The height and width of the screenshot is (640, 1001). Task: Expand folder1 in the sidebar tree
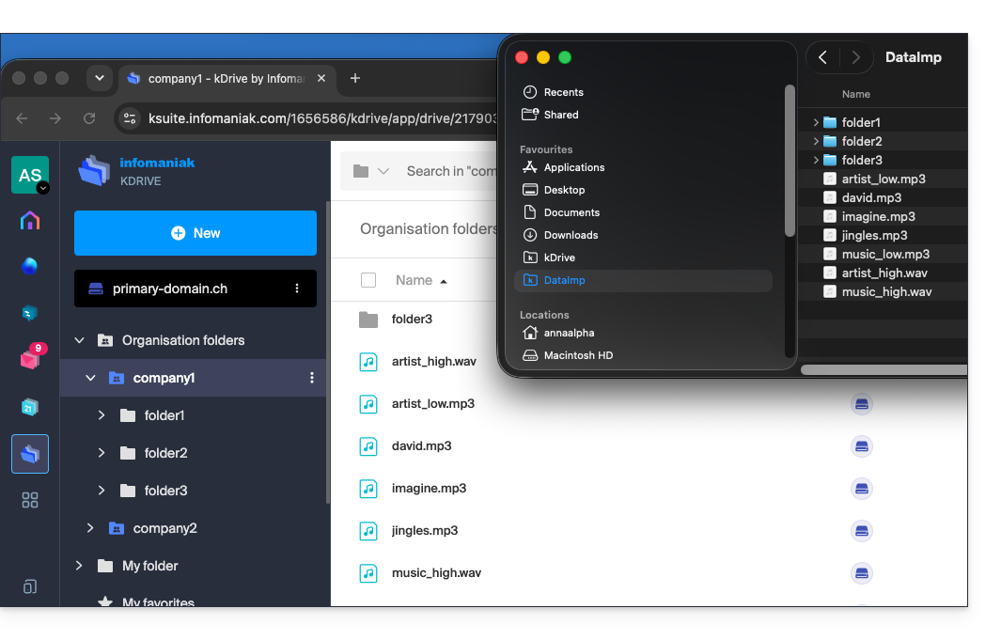pos(102,415)
